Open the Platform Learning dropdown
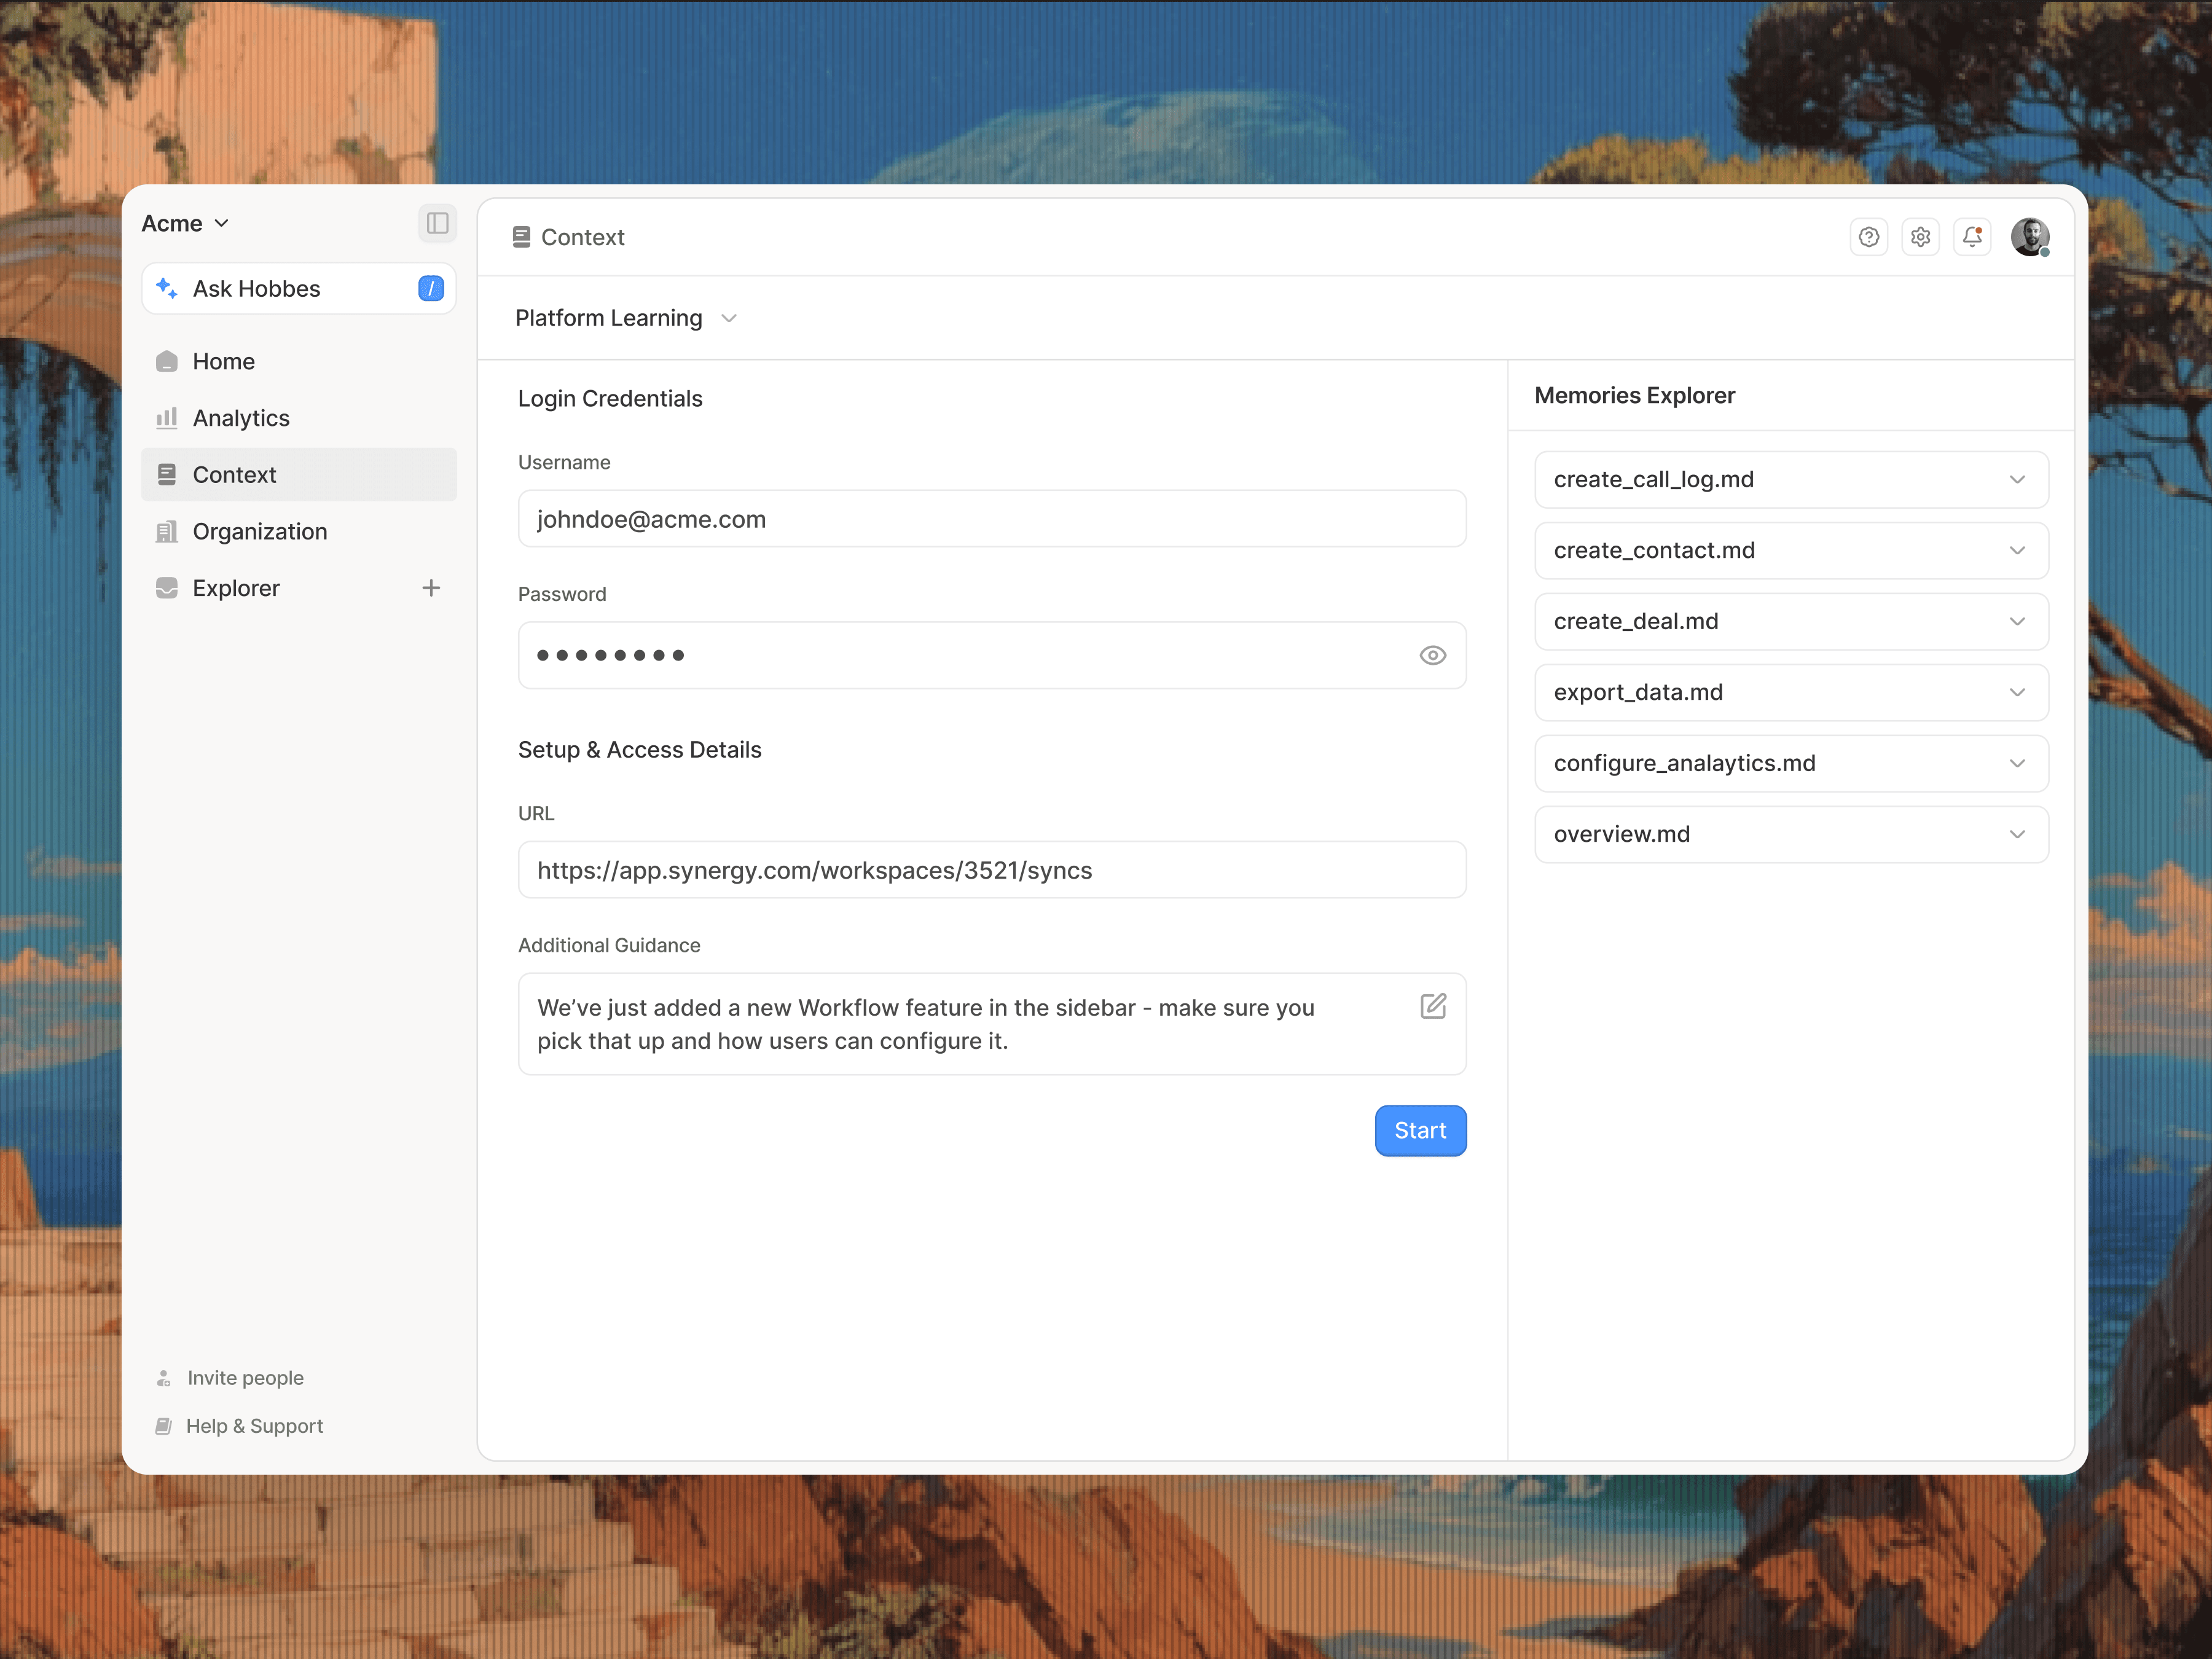This screenshot has height=1659, width=2212. click(x=626, y=318)
